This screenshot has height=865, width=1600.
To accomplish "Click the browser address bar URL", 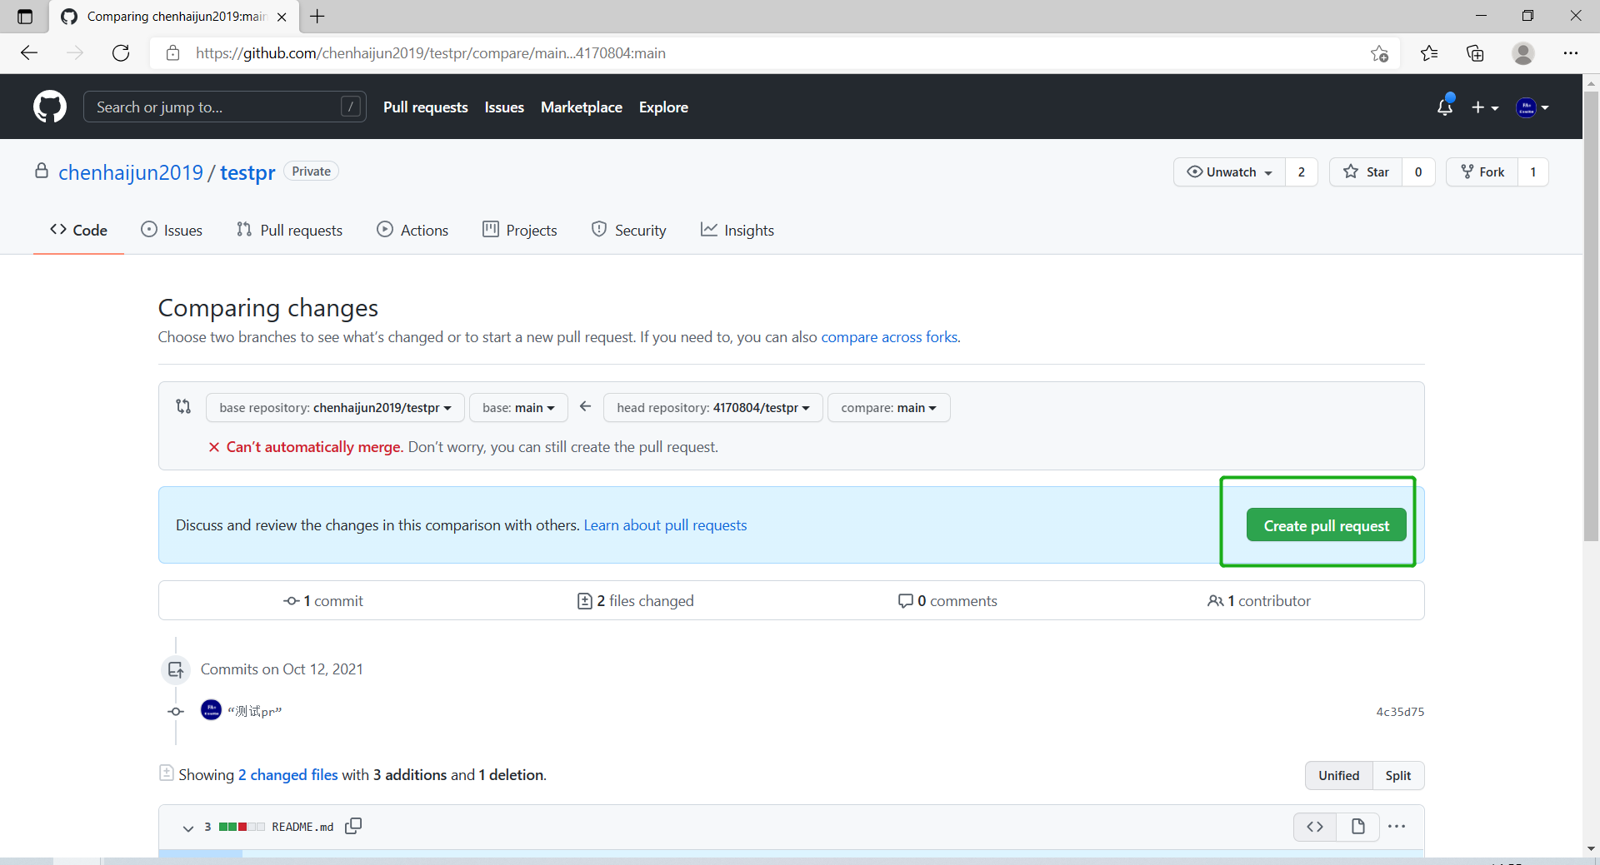I will coord(431,53).
